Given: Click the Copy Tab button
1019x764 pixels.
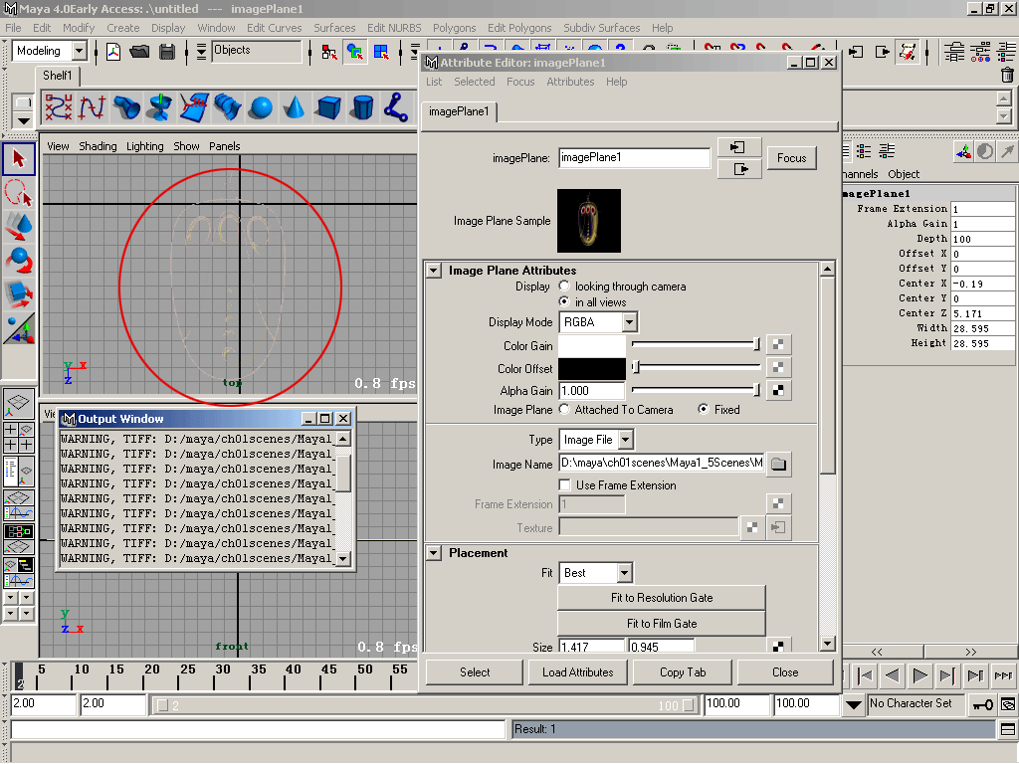Looking at the screenshot, I should click(x=683, y=672).
